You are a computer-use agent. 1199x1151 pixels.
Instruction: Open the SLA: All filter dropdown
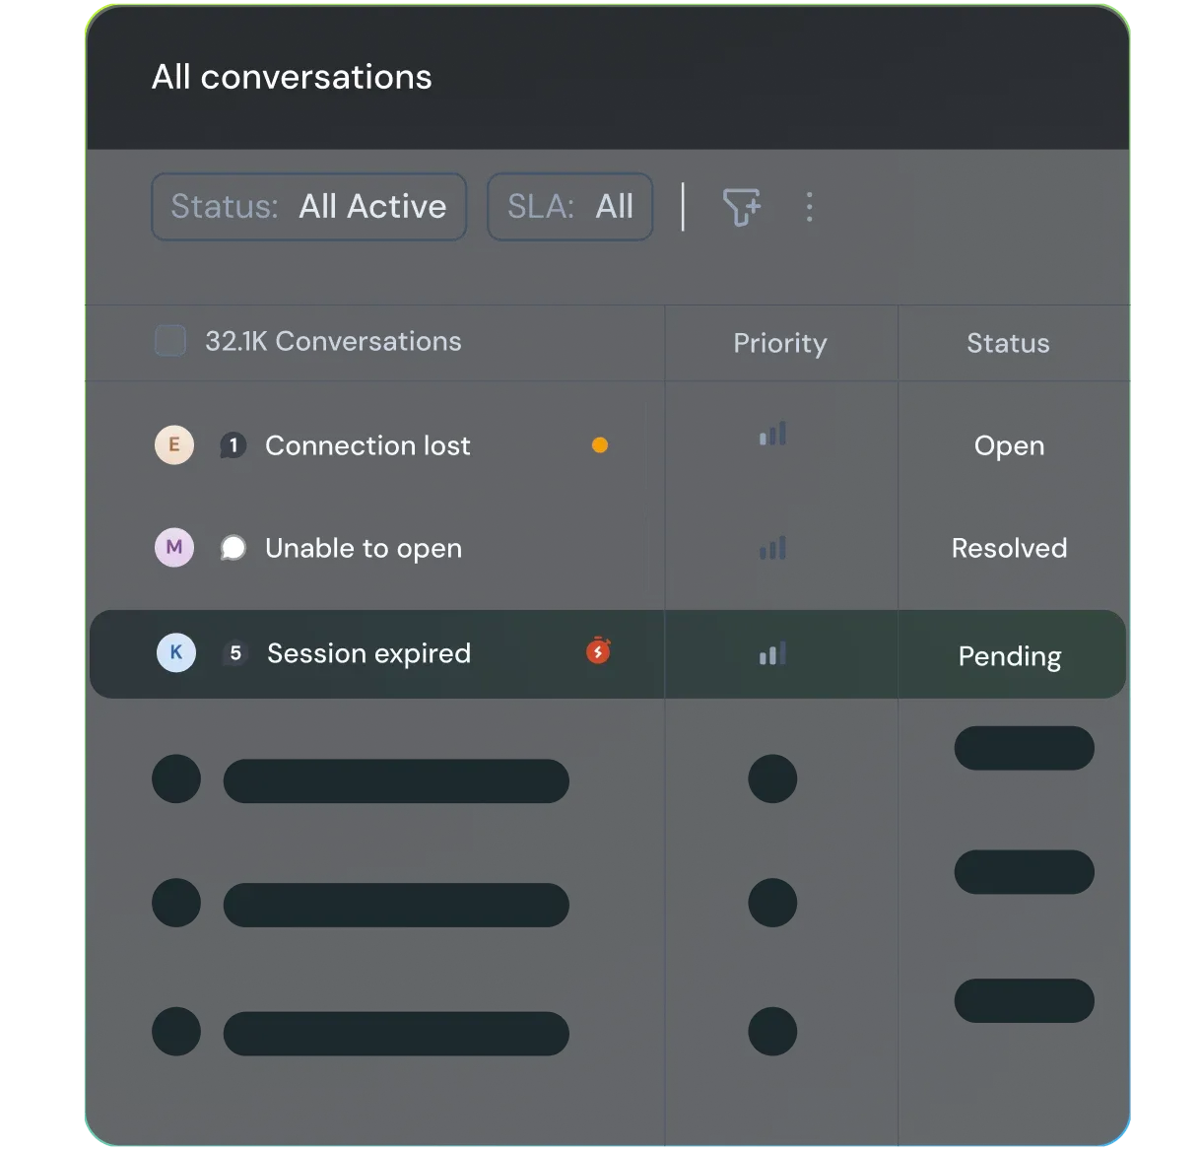click(569, 207)
